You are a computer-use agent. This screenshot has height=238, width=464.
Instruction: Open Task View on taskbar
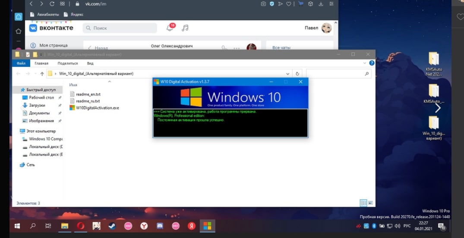[48, 226]
